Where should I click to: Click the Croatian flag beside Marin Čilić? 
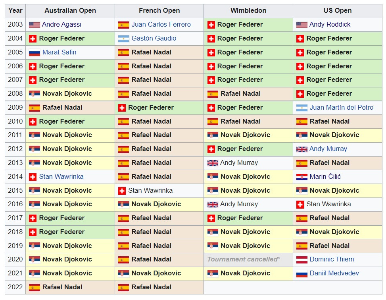pos(302,177)
